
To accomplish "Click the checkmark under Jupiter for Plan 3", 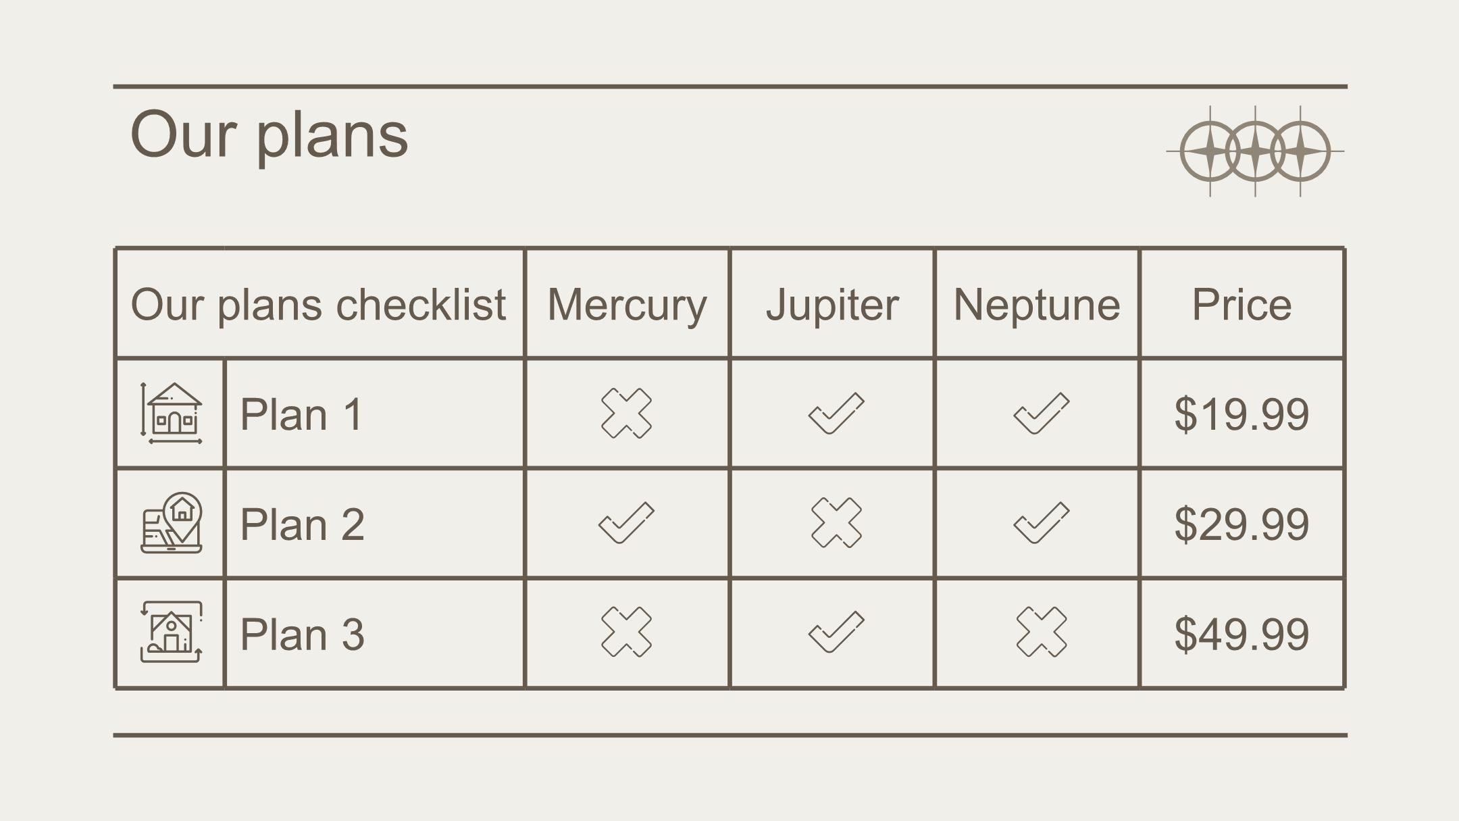I will click(x=836, y=632).
